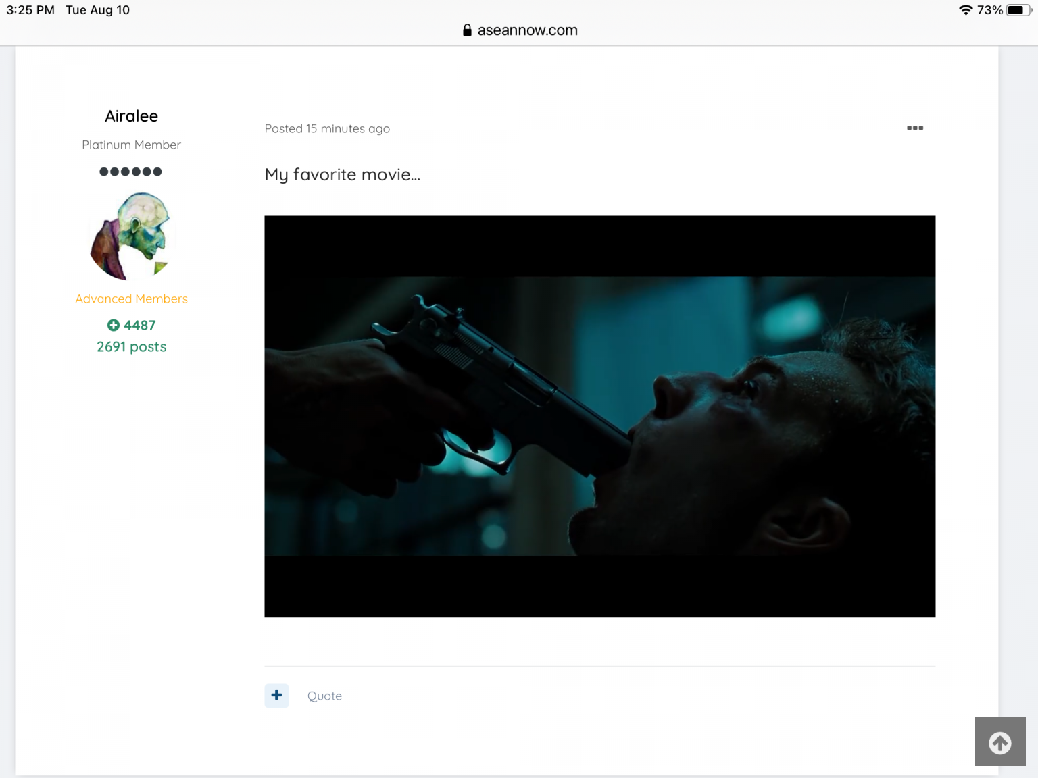This screenshot has width=1038, height=778.
Task: Tap the Wi-Fi status icon
Action: click(x=966, y=10)
